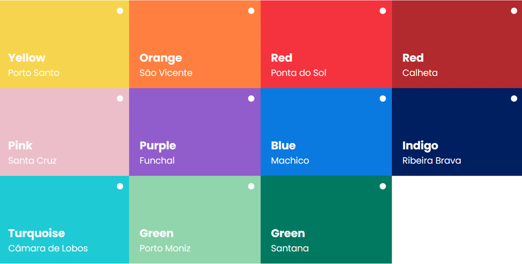522x264 pixels.
Task: Select the white dot on Santa Cruz card
Action: click(120, 98)
